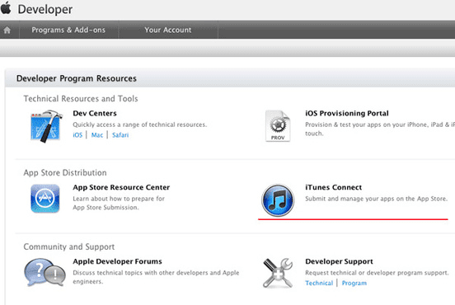The width and height of the screenshot is (455, 305).
Task: Open the iOS dev center link
Action: pos(77,135)
